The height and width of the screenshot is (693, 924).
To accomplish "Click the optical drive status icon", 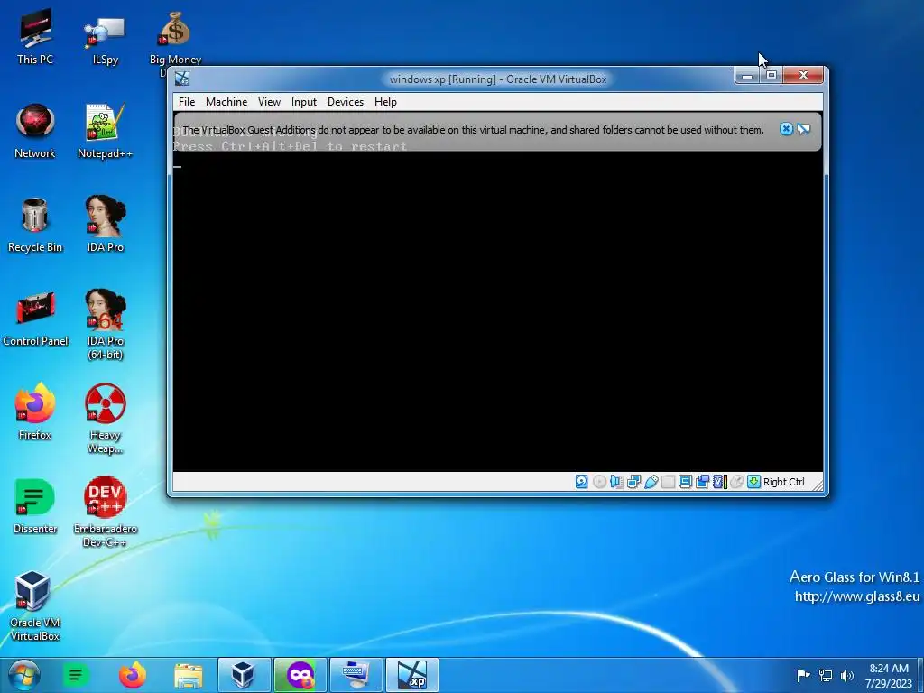I will click(599, 482).
